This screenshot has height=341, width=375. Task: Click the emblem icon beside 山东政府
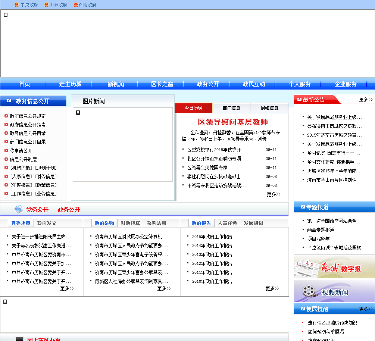(46, 5)
